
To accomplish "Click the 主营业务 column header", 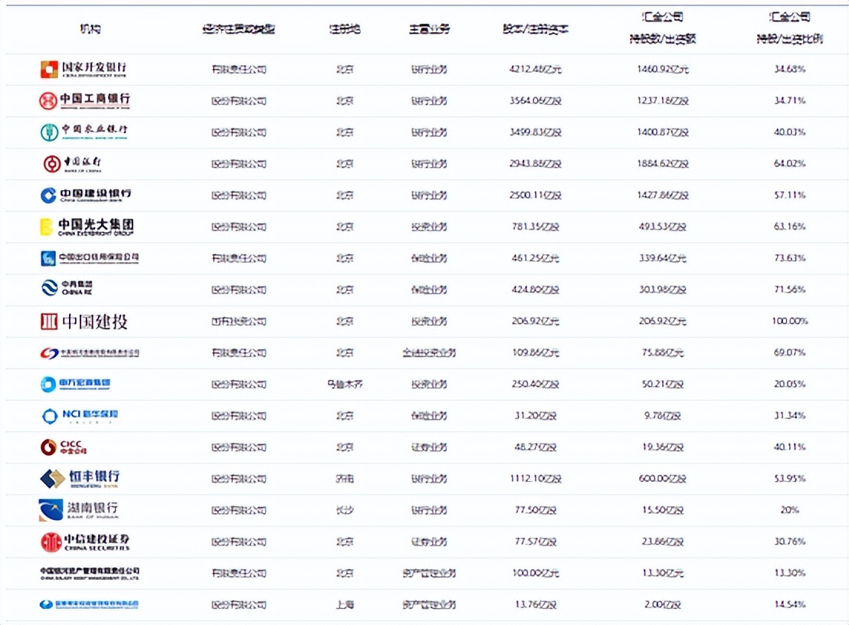I will [x=429, y=29].
